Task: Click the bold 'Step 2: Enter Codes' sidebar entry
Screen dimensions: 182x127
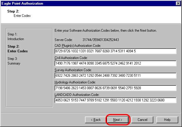Action: tap(18, 49)
